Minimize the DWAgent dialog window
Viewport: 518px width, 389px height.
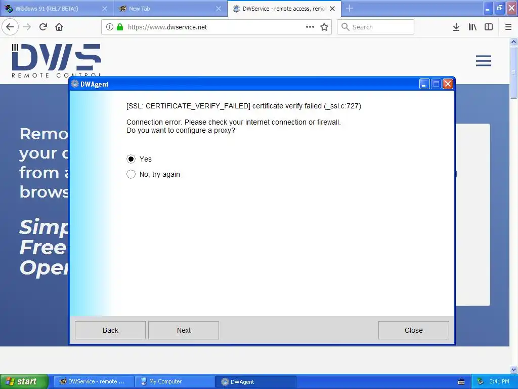(424, 84)
